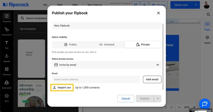Click Share now button

[x=181, y=5]
